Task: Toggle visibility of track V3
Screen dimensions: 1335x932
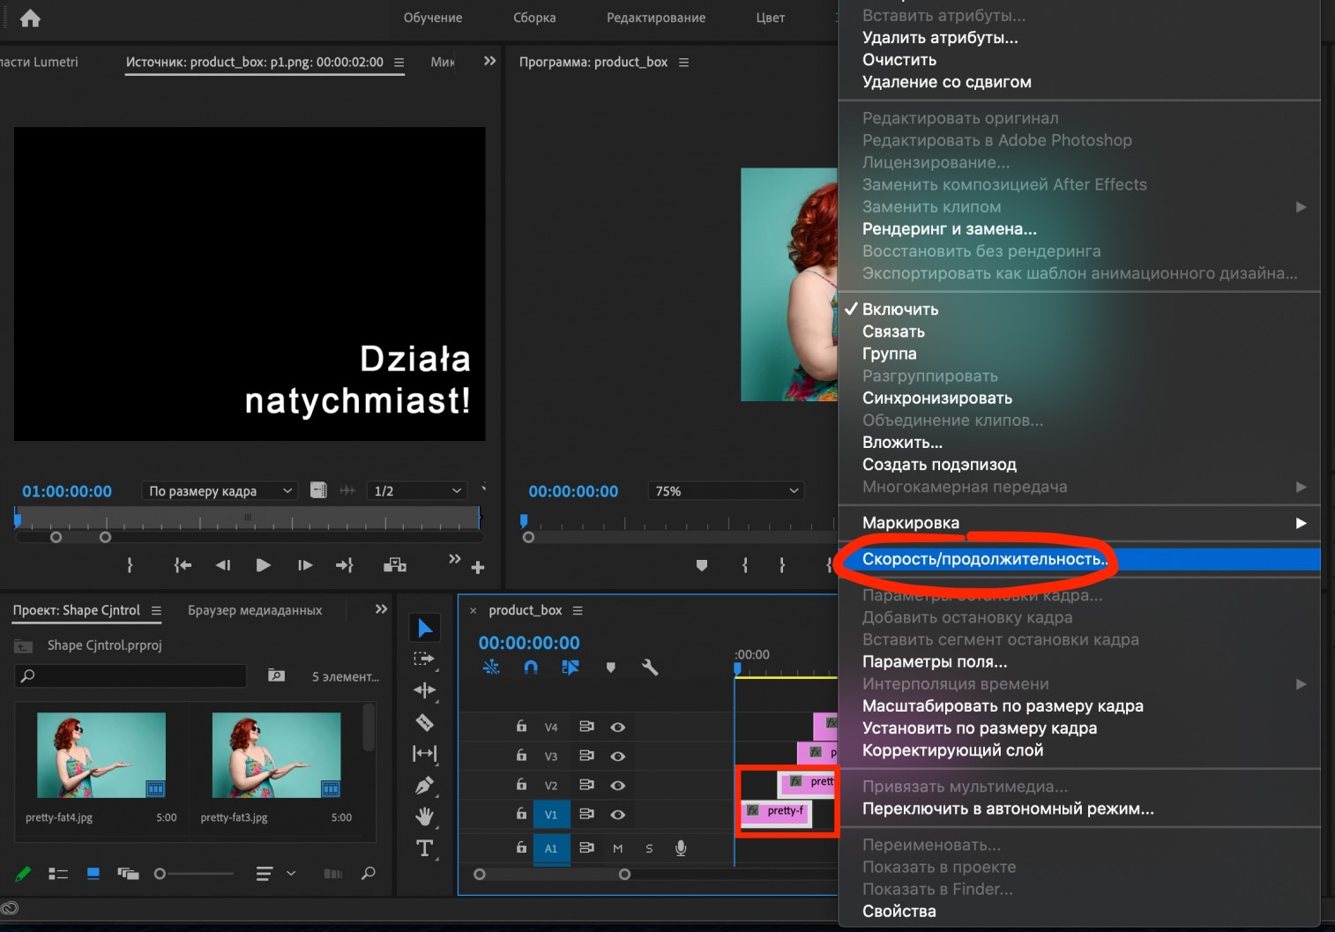Action: pos(618,757)
